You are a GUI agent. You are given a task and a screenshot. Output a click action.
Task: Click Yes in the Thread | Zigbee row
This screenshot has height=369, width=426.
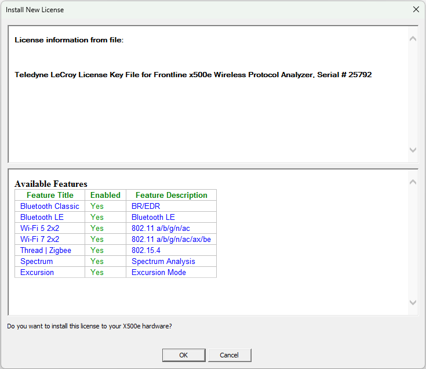(97, 250)
